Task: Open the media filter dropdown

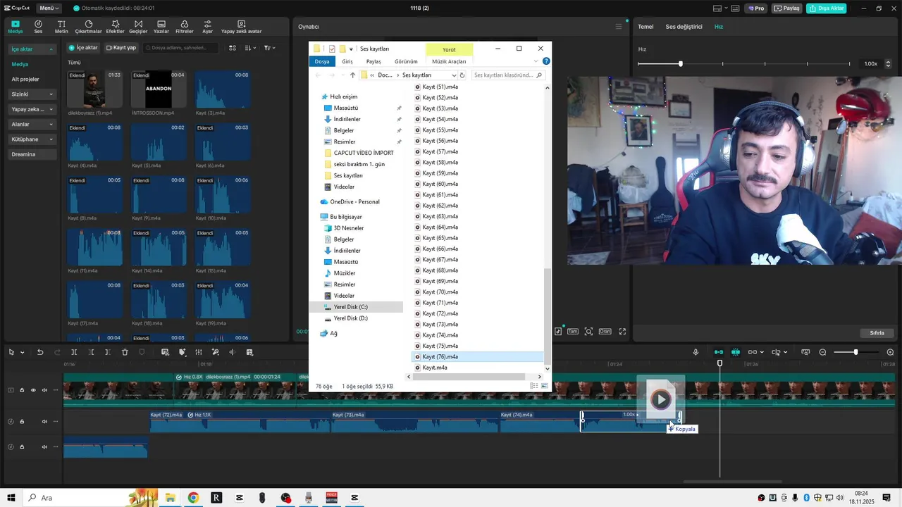Action: click(x=269, y=48)
